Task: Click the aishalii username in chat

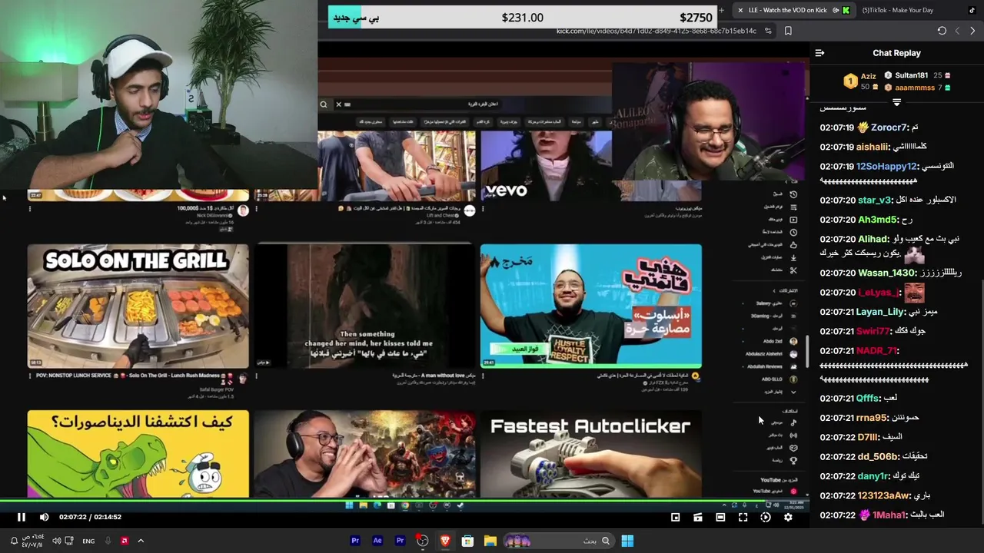Action: tap(873, 147)
